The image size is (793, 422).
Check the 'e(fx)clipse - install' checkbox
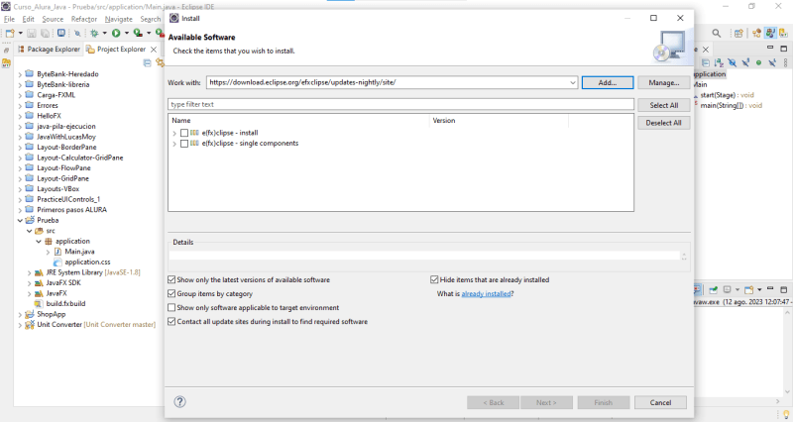click(x=184, y=133)
